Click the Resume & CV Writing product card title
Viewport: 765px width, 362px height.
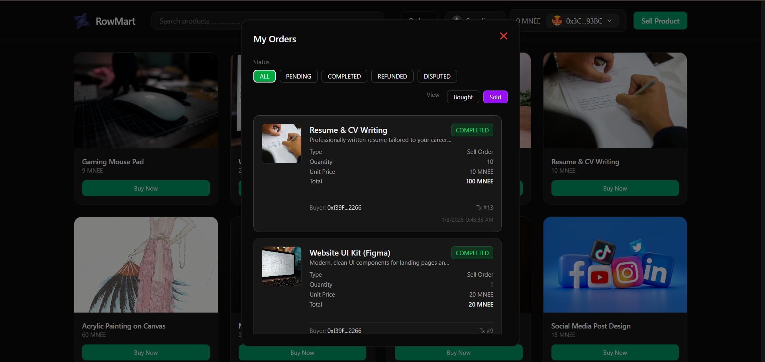click(x=585, y=161)
